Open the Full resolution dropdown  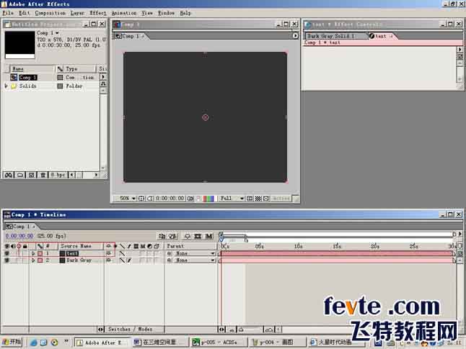232,199
